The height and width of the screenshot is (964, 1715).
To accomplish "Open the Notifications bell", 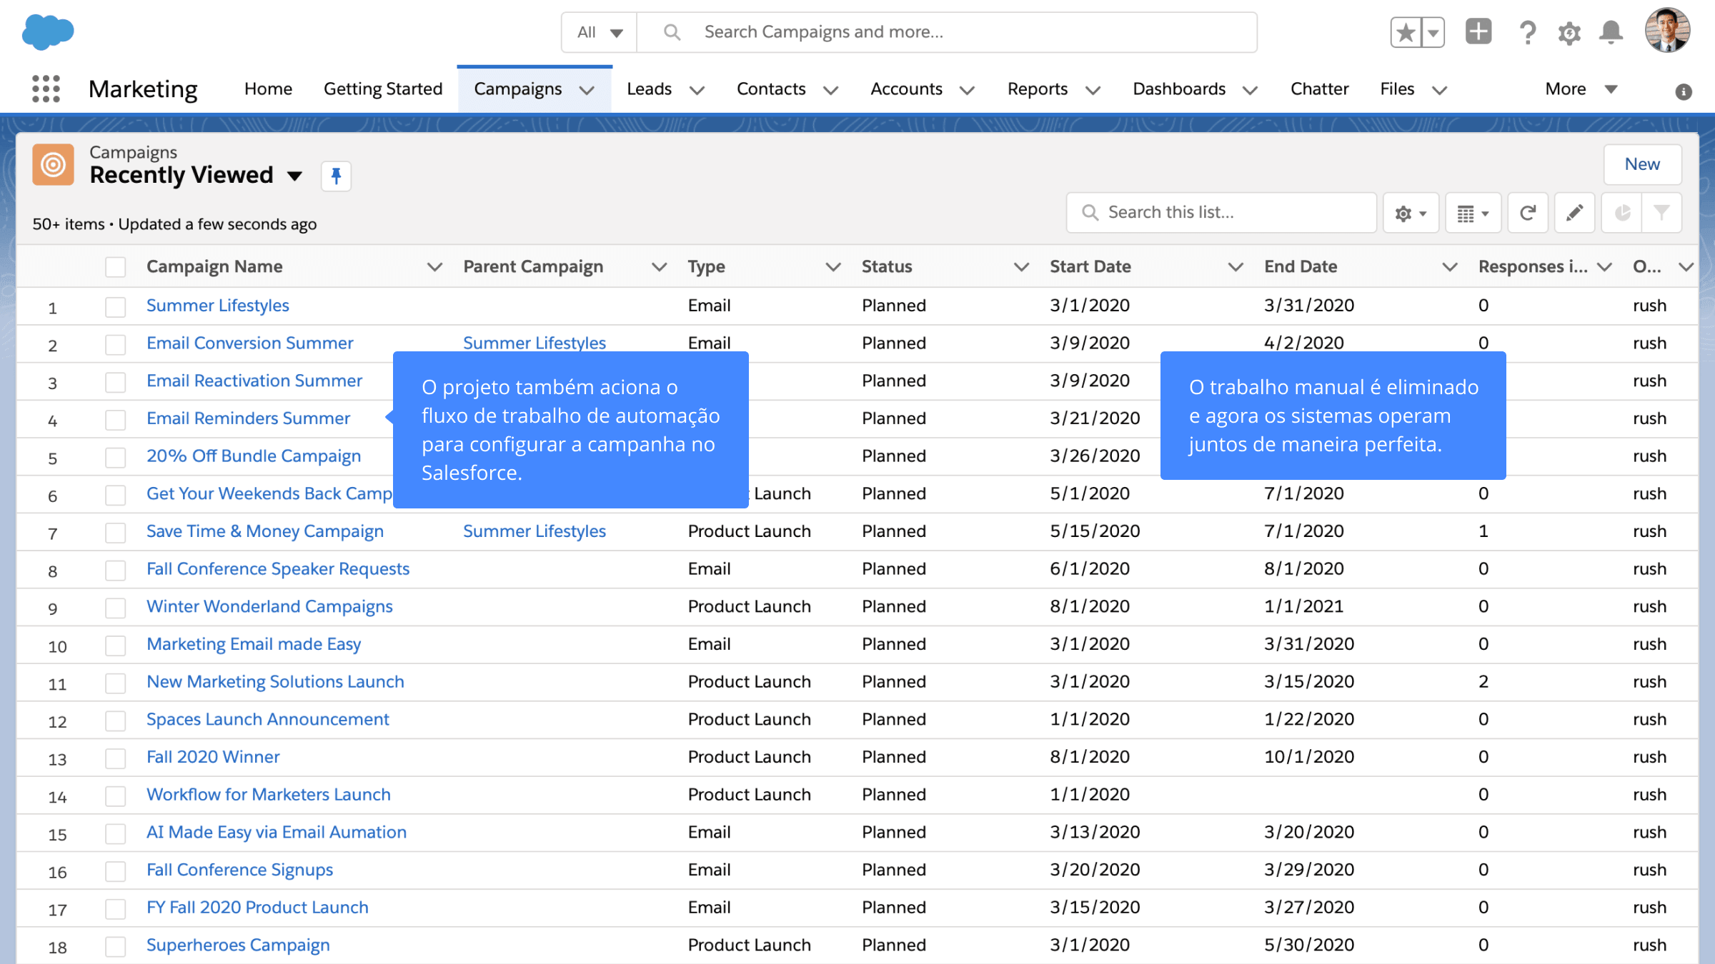I will tap(1611, 33).
